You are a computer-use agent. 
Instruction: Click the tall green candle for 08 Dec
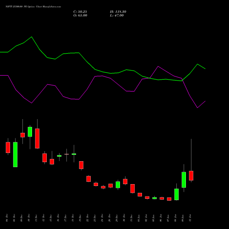coord(15,154)
